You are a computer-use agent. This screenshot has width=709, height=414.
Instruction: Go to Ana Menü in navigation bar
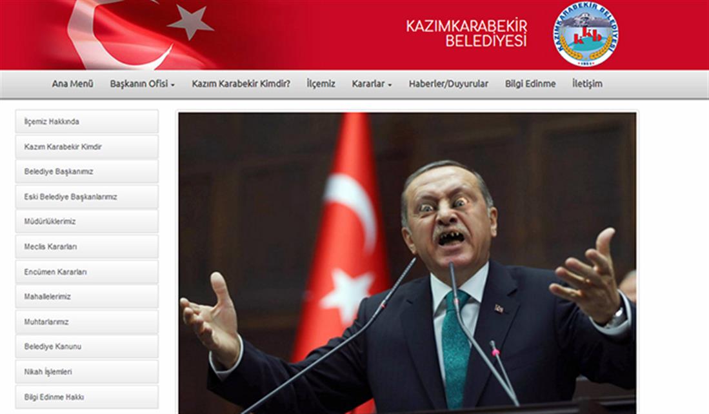73,84
